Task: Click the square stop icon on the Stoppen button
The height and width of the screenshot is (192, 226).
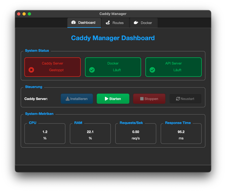Action: click(x=142, y=99)
